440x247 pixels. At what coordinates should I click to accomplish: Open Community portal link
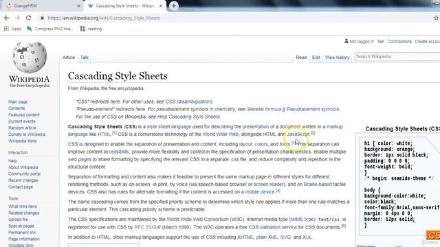pos(24,174)
